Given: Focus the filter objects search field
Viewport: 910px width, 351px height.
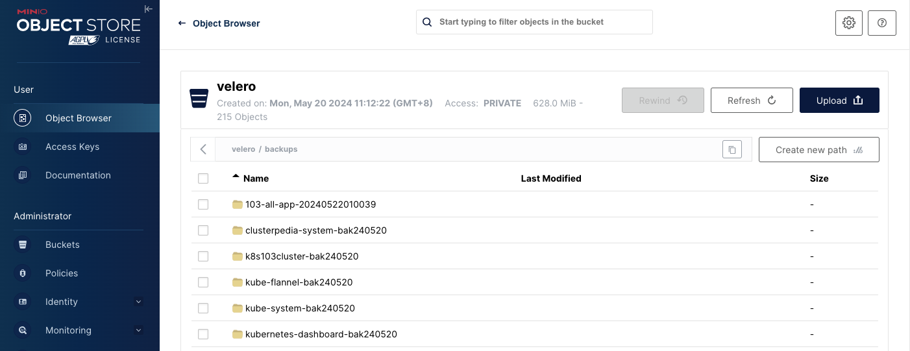Looking at the screenshot, I should coord(534,22).
